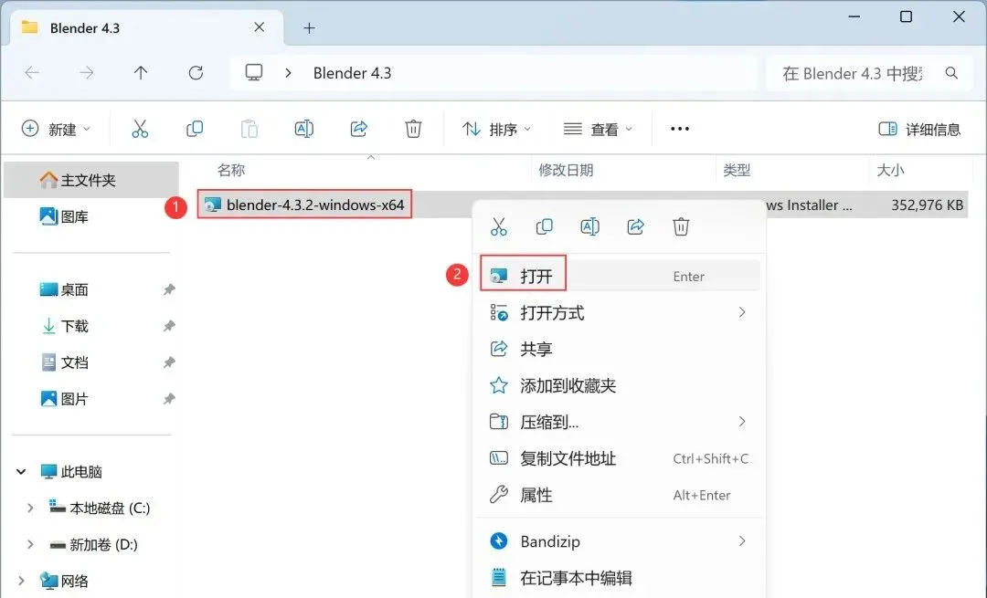Choose 属性 in the context menu
Viewport: 987px width, 598px height.
tap(619, 495)
